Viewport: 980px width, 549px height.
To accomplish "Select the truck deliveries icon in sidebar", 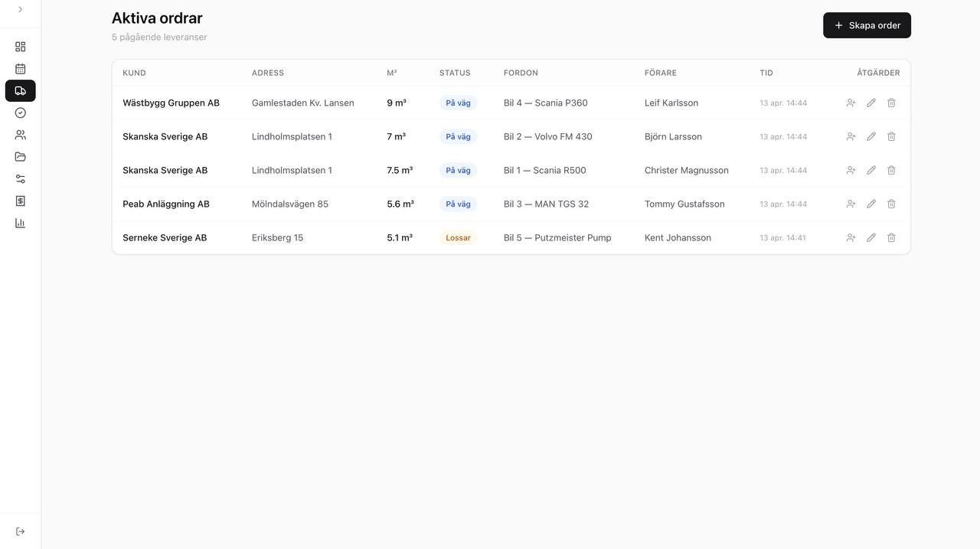I will [20, 90].
